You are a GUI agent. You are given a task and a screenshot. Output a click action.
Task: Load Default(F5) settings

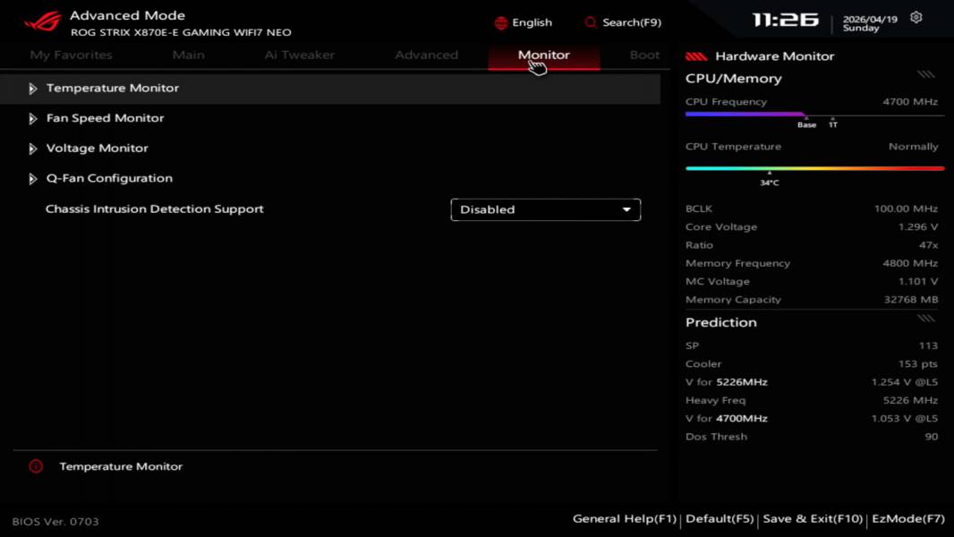720,519
